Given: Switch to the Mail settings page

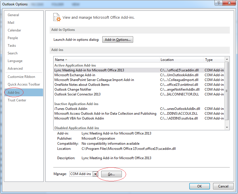Looking at the screenshot, I should [x=11, y=22].
